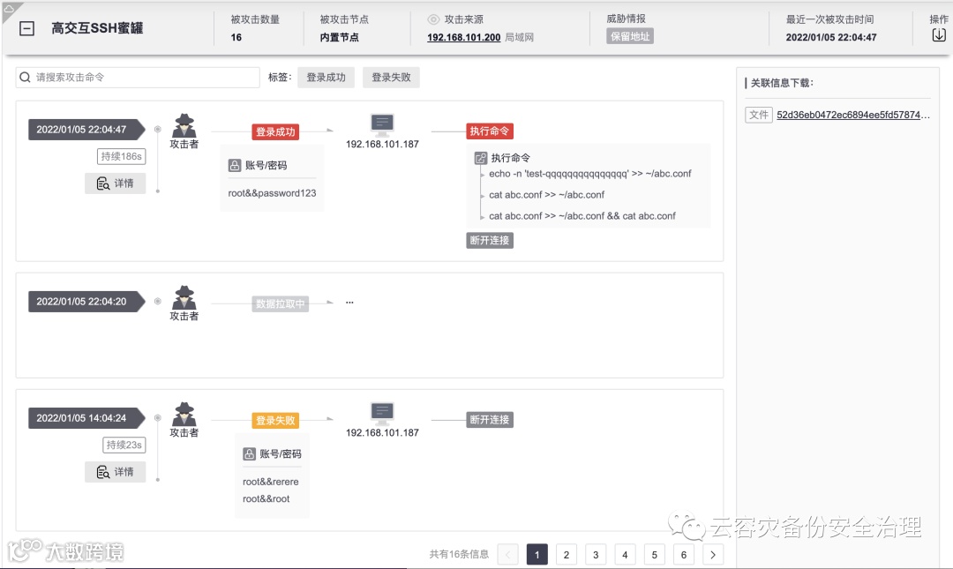Screen dimensions: 953x569
Task: Select the command ending with && cat abc.conf
Action: (582, 216)
